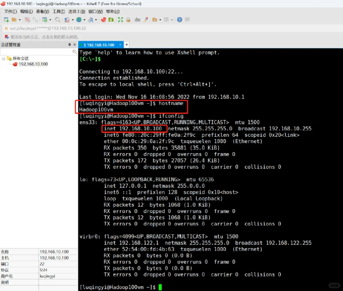Viewport: 343px width, 291px height.
Task: Click the keyboard mapping icon
Action: pyautogui.click(x=137, y=20)
